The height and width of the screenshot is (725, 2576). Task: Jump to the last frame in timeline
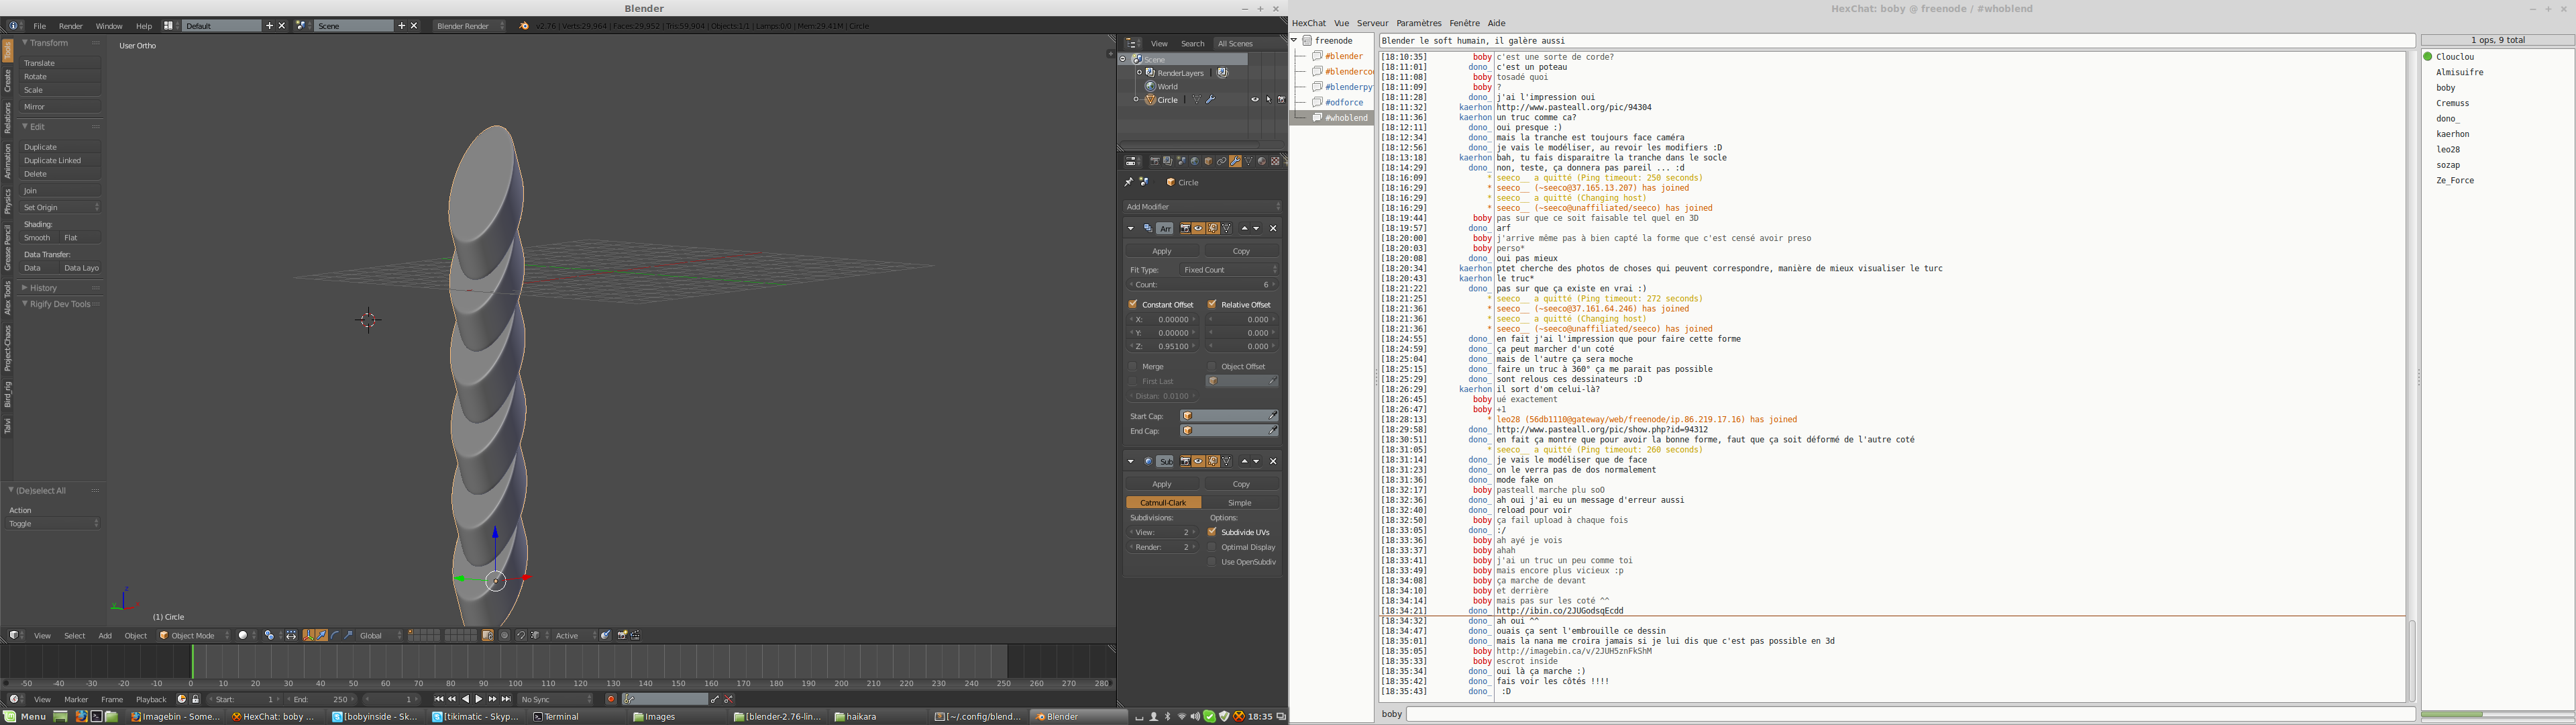pyautogui.click(x=507, y=699)
